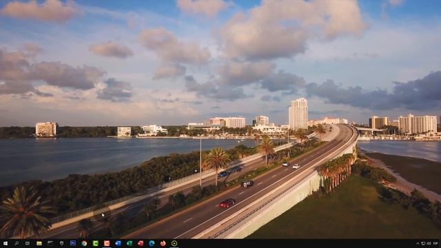This screenshot has height=248, width=441.
Task: Open the orange Camtasia recorder taskbar icon
Action: 107,243
